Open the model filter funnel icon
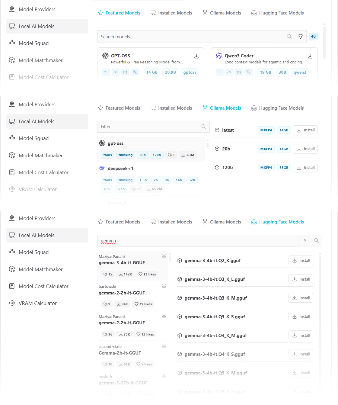Image resolution: width=338 pixels, height=405 pixels. [x=301, y=37]
